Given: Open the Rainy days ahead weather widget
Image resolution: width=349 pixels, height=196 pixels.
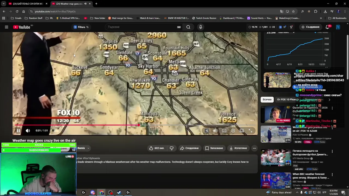Looking at the screenshot, I should pyautogui.click(x=279, y=192).
